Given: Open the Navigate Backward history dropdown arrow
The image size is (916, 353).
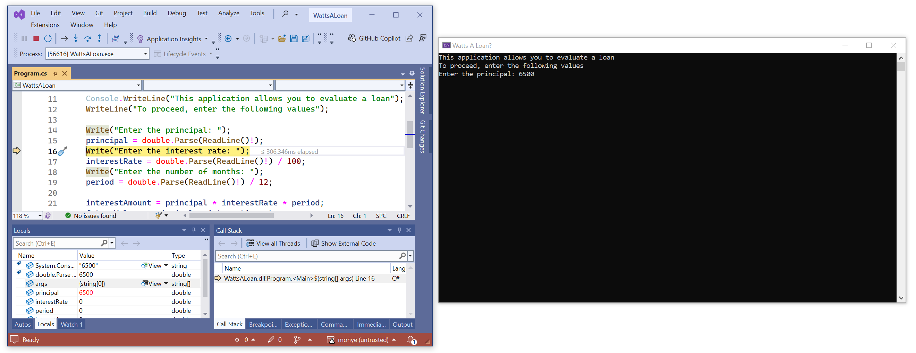Looking at the screenshot, I should [237, 39].
